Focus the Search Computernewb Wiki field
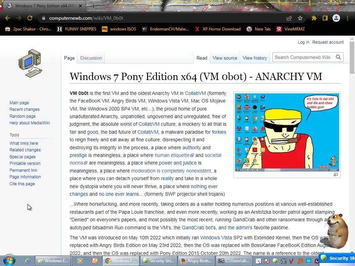355x266 pixels. coord(303,57)
